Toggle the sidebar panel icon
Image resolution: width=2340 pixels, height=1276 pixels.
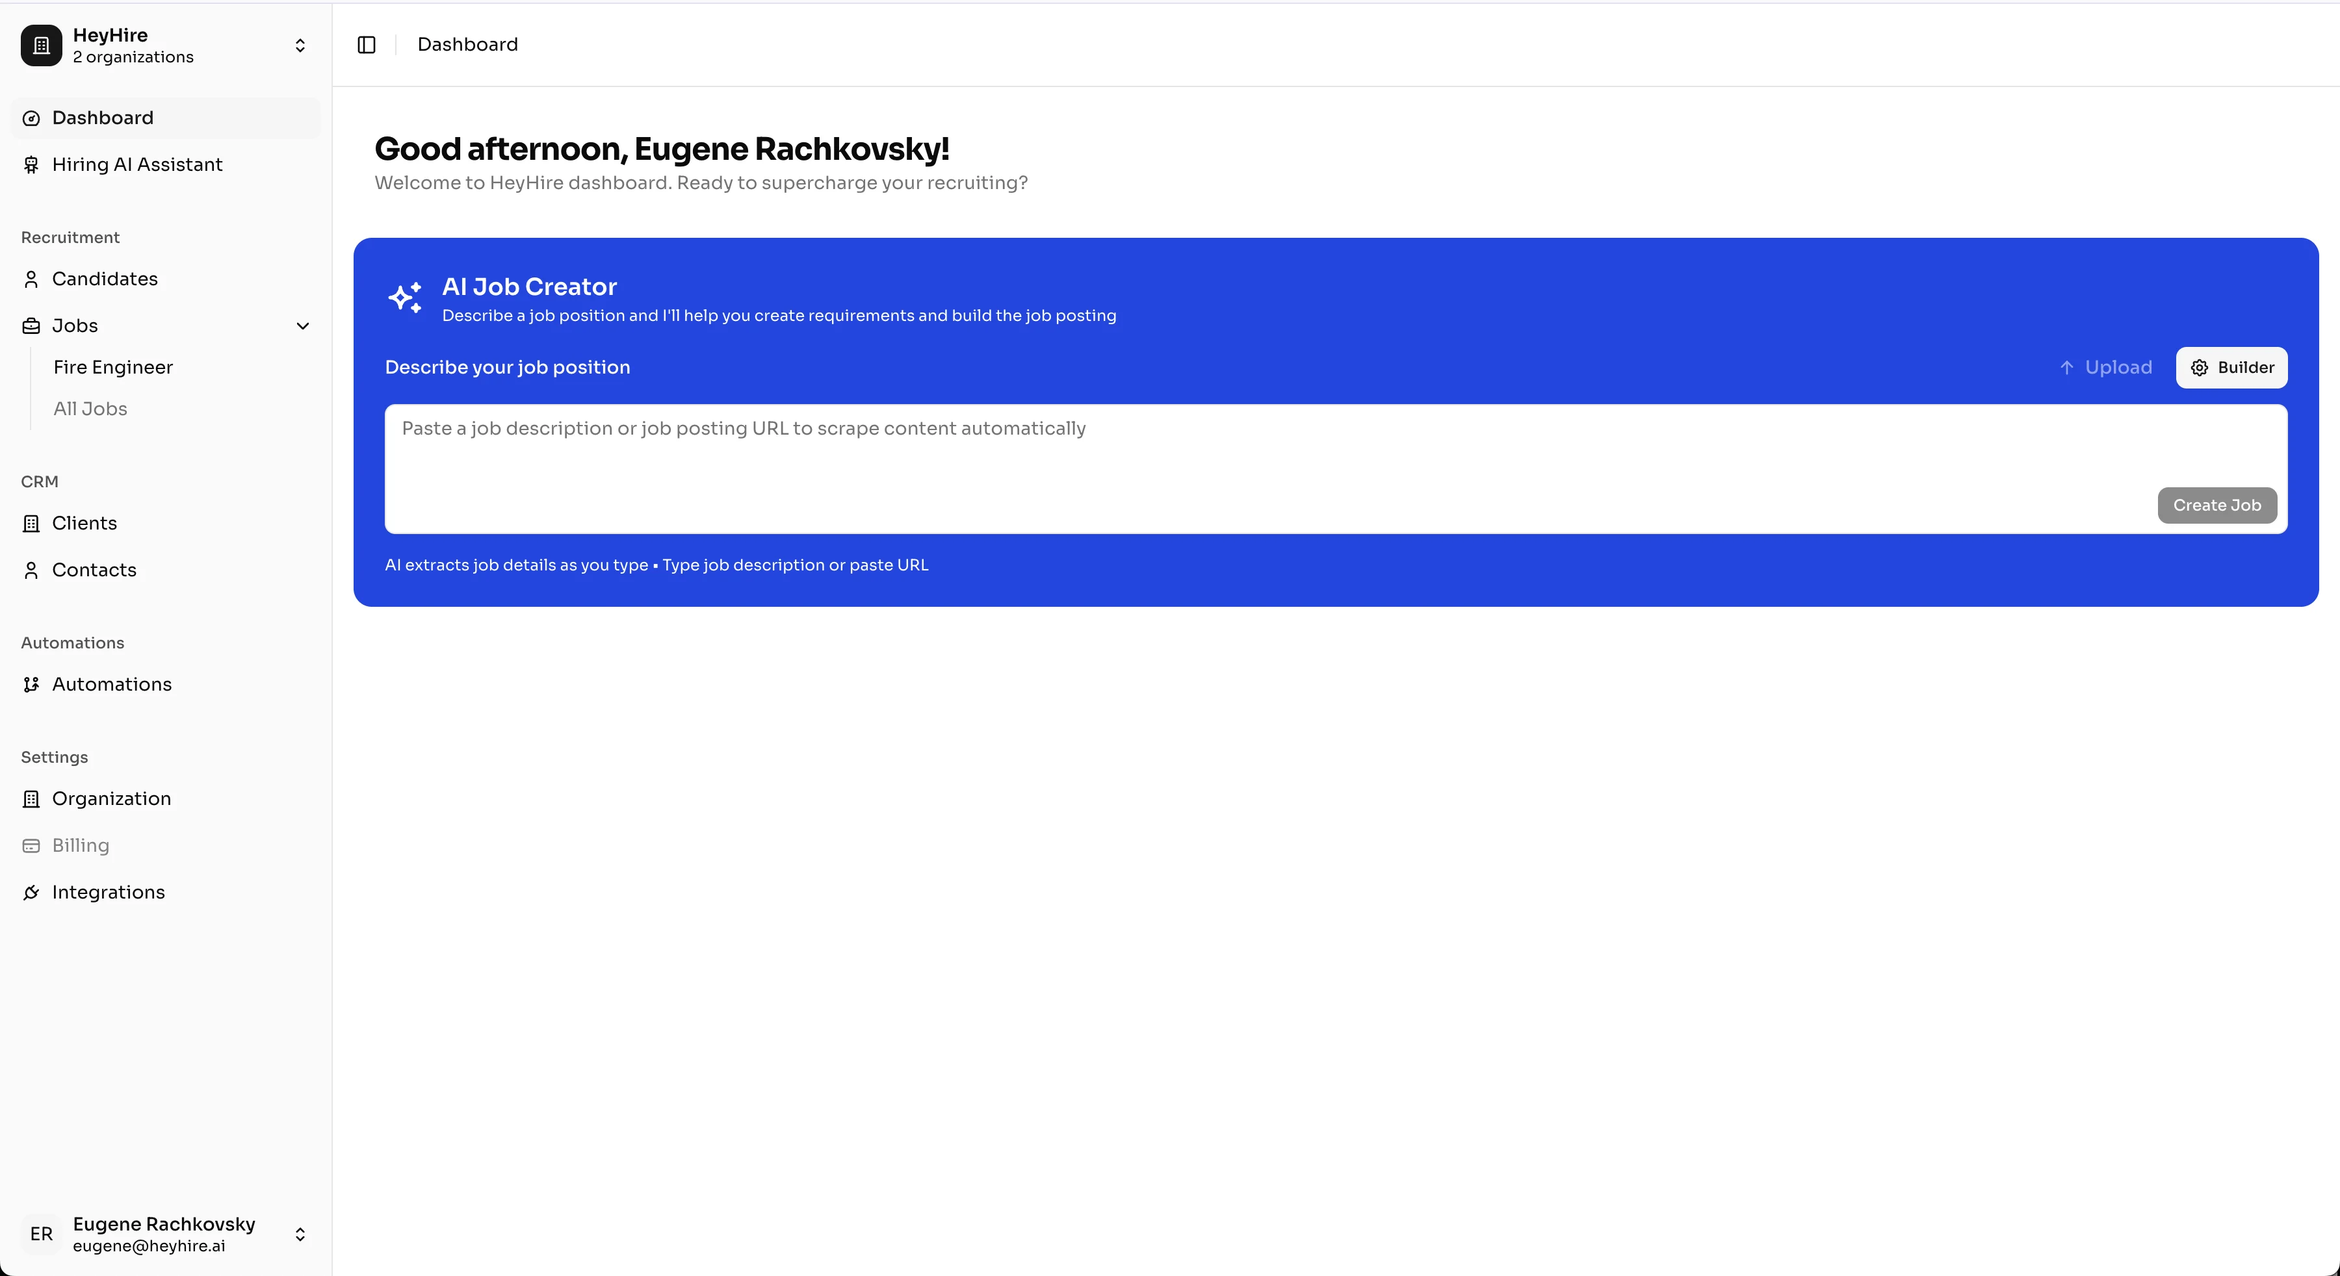tap(366, 44)
